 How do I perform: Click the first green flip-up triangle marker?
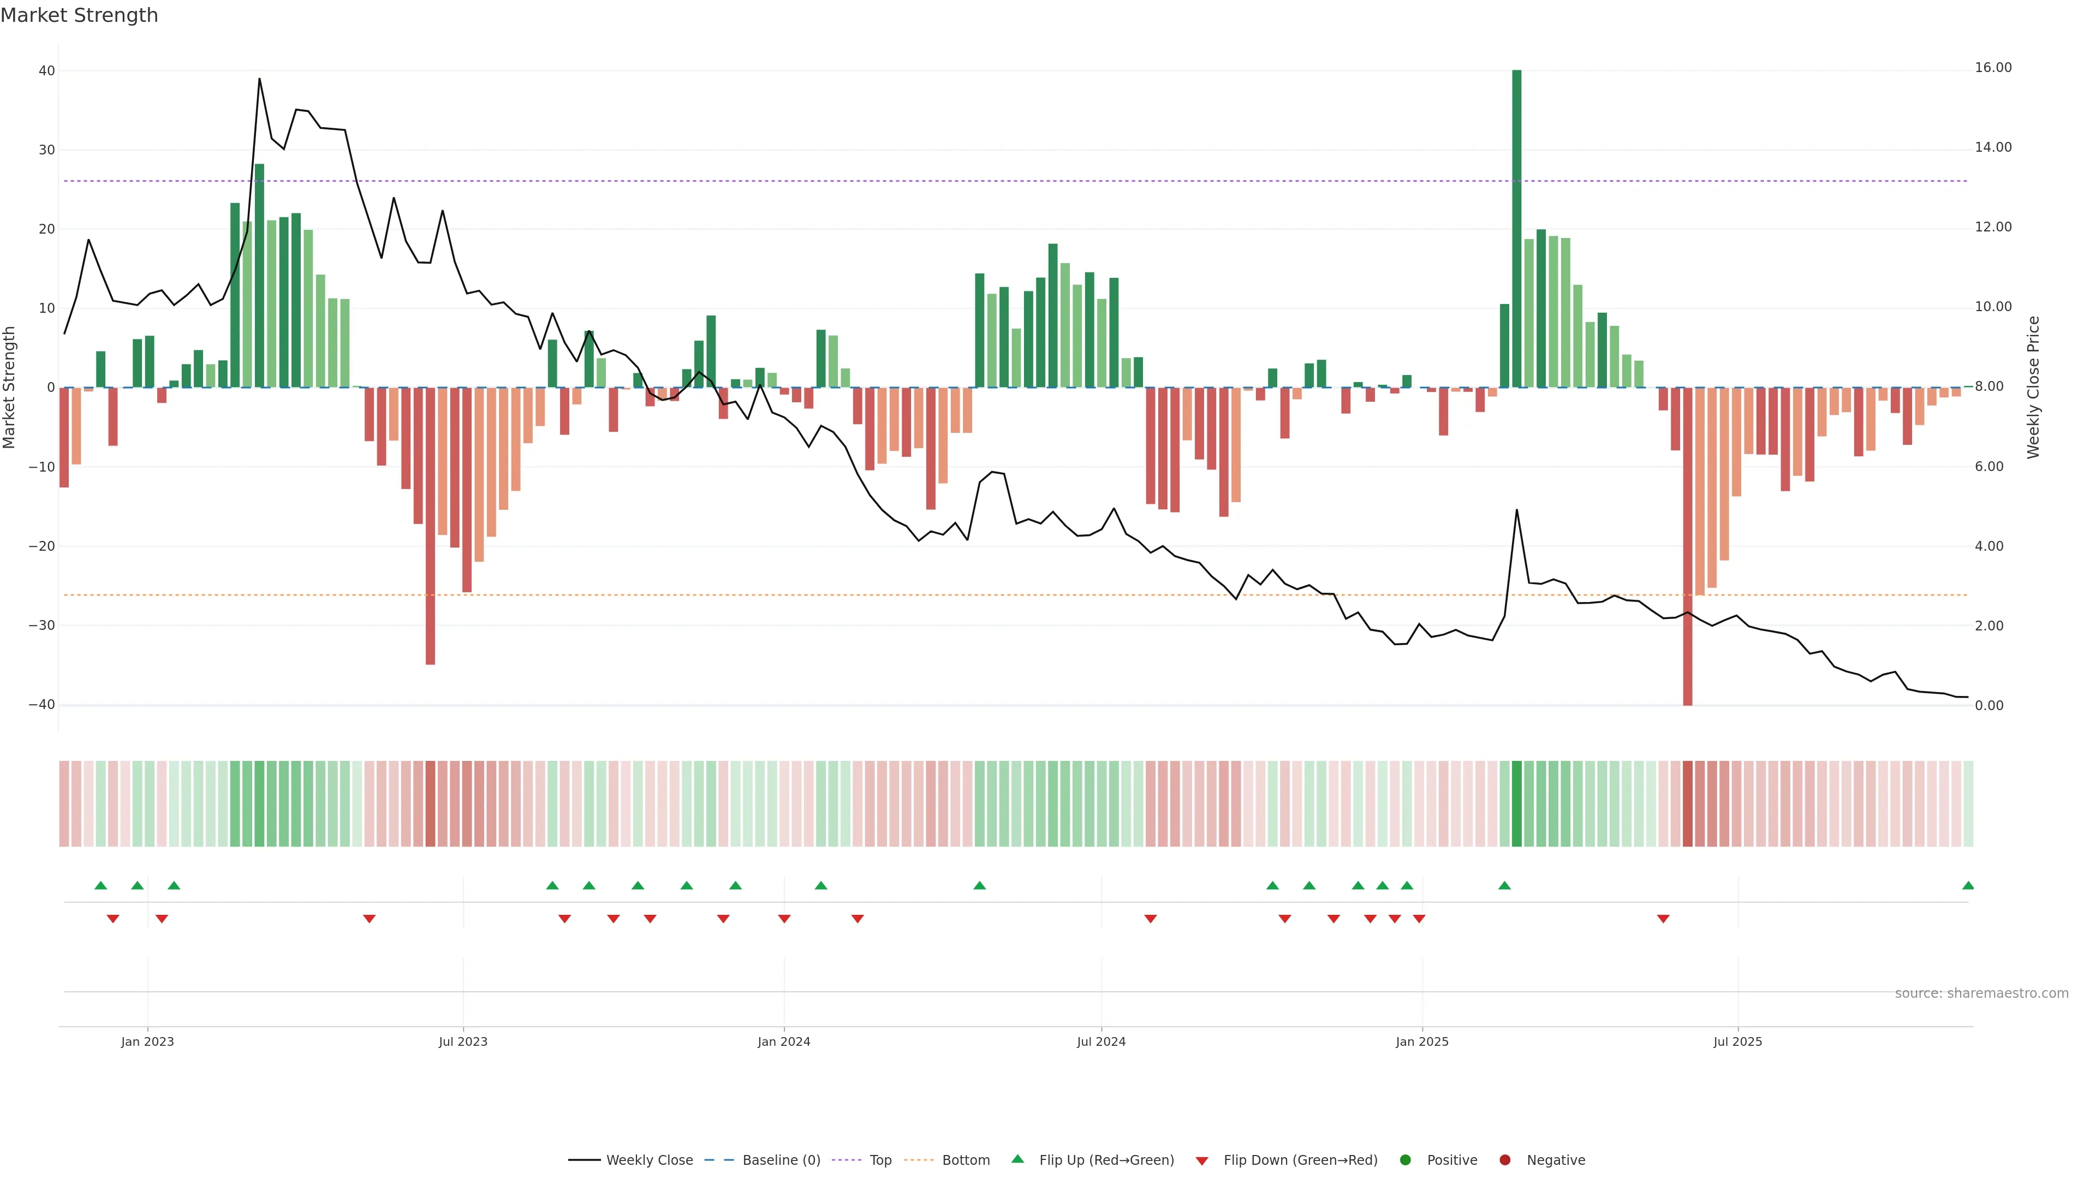[101, 885]
